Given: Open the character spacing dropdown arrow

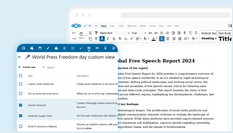Looking at the screenshot, I should coord(140,39).
